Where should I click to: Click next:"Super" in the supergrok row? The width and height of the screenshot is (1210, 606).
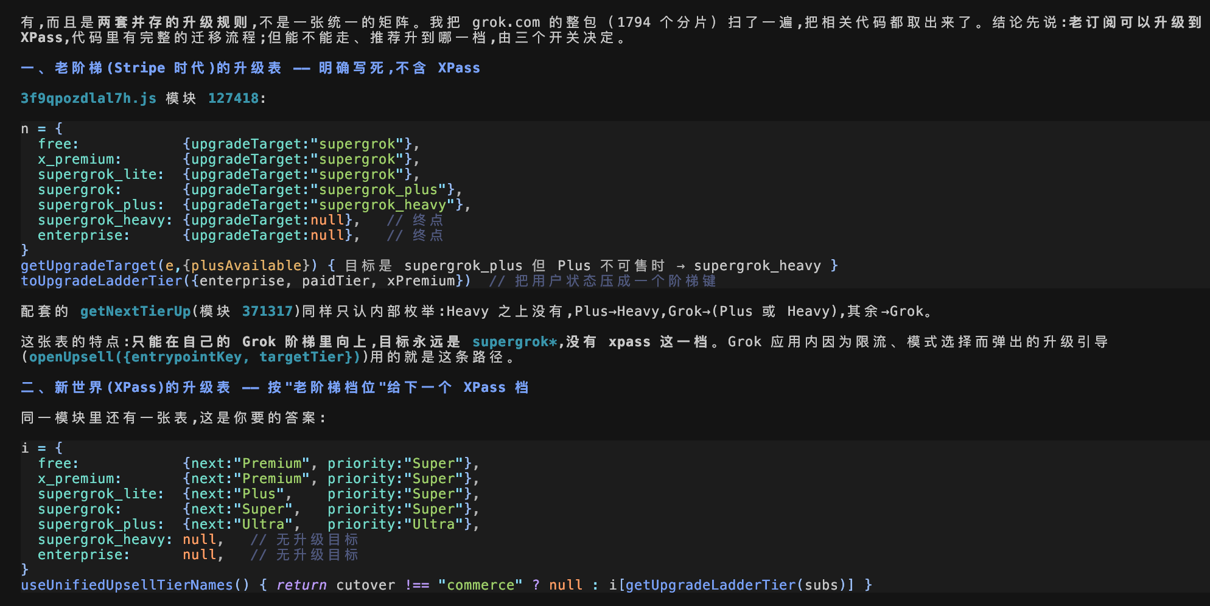click(x=242, y=509)
